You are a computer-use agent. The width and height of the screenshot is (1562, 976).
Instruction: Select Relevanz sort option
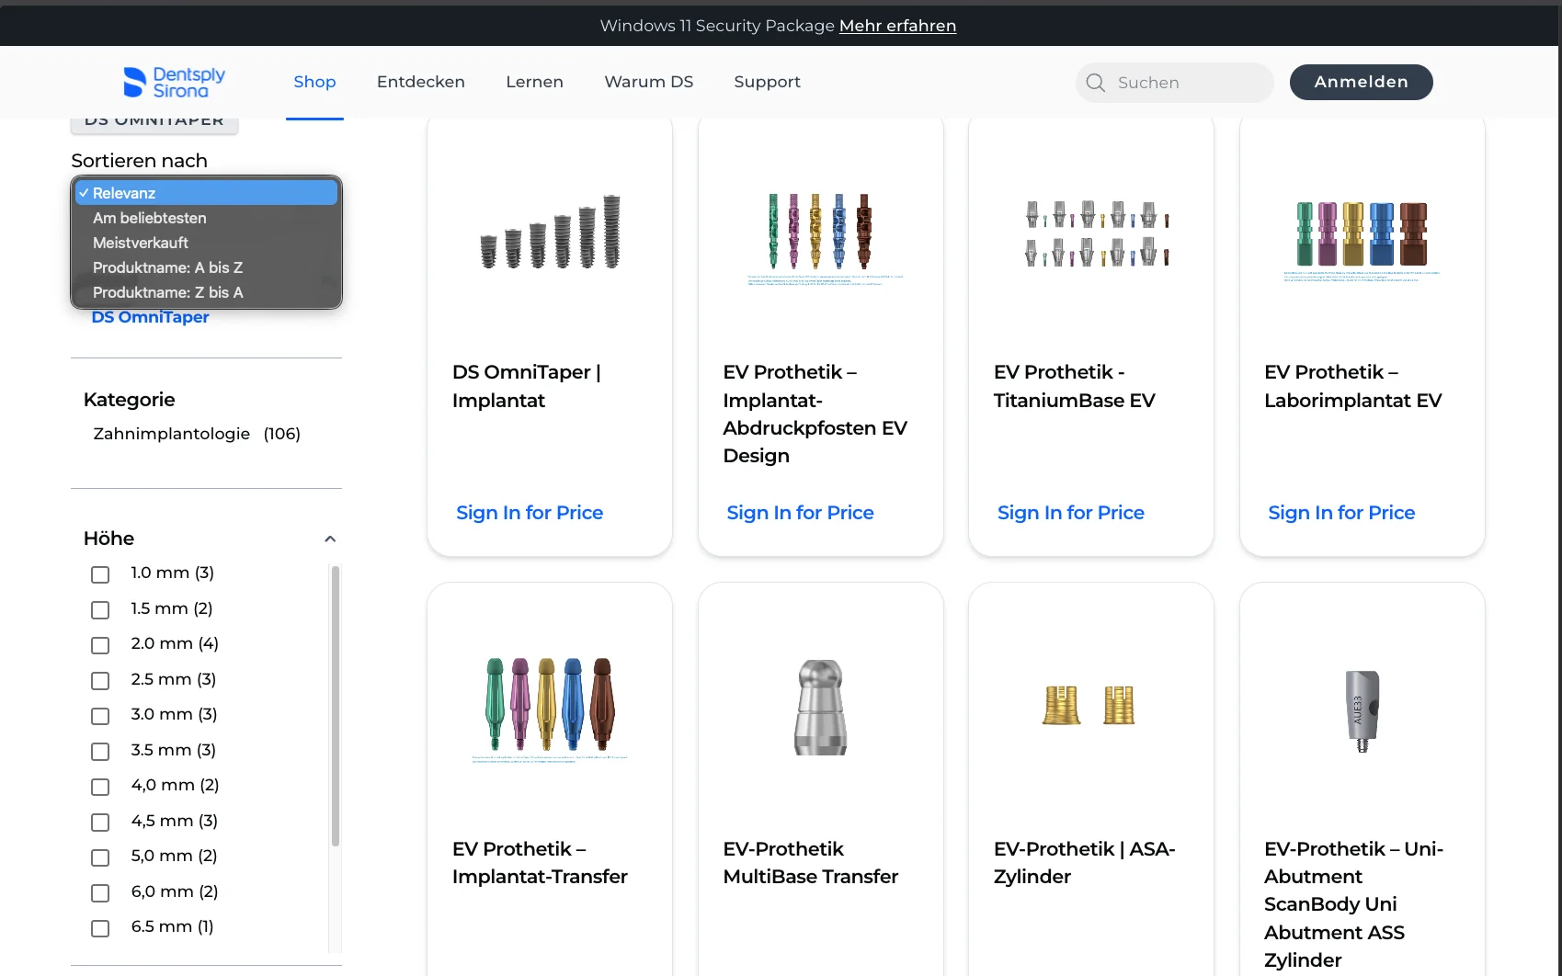point(207,193)
